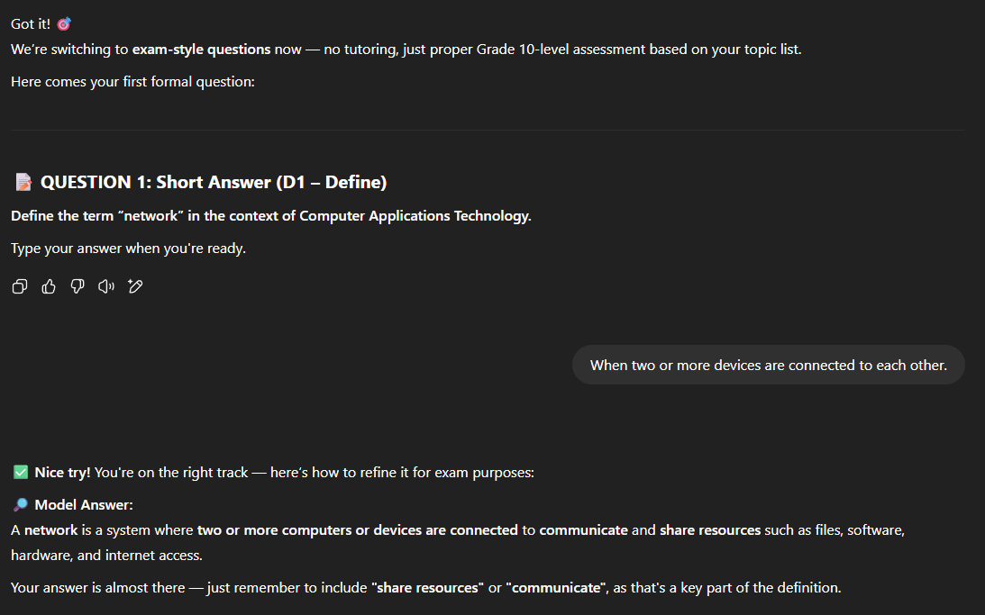Give the response a thumbs up
The width and height of the screenshot is (985, 615).
(49, 286)
